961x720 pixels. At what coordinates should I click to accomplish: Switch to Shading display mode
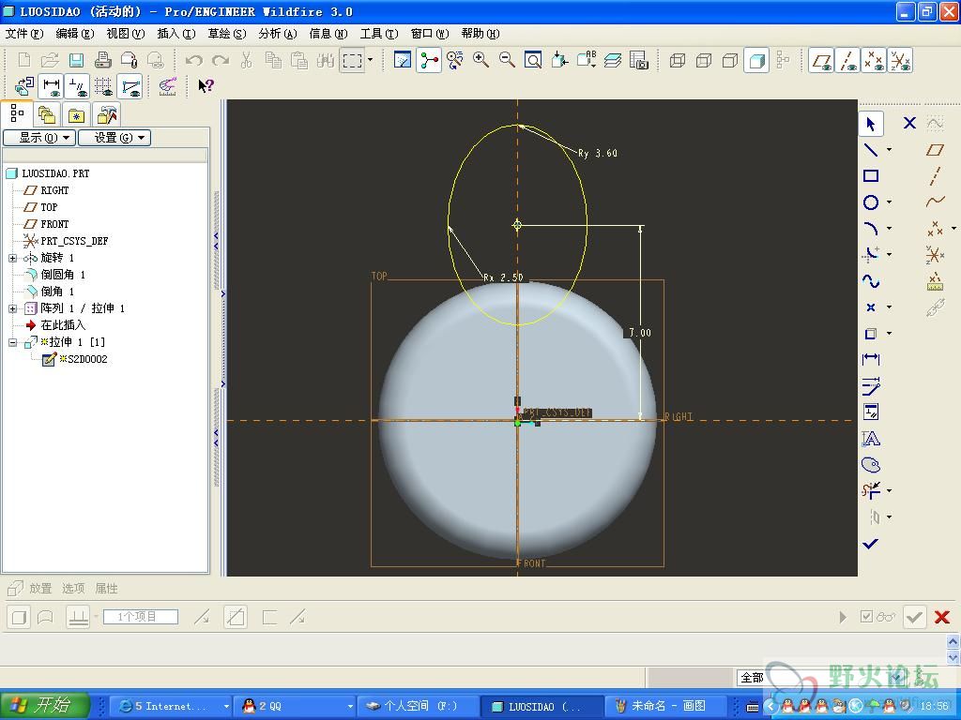point(756,60)
